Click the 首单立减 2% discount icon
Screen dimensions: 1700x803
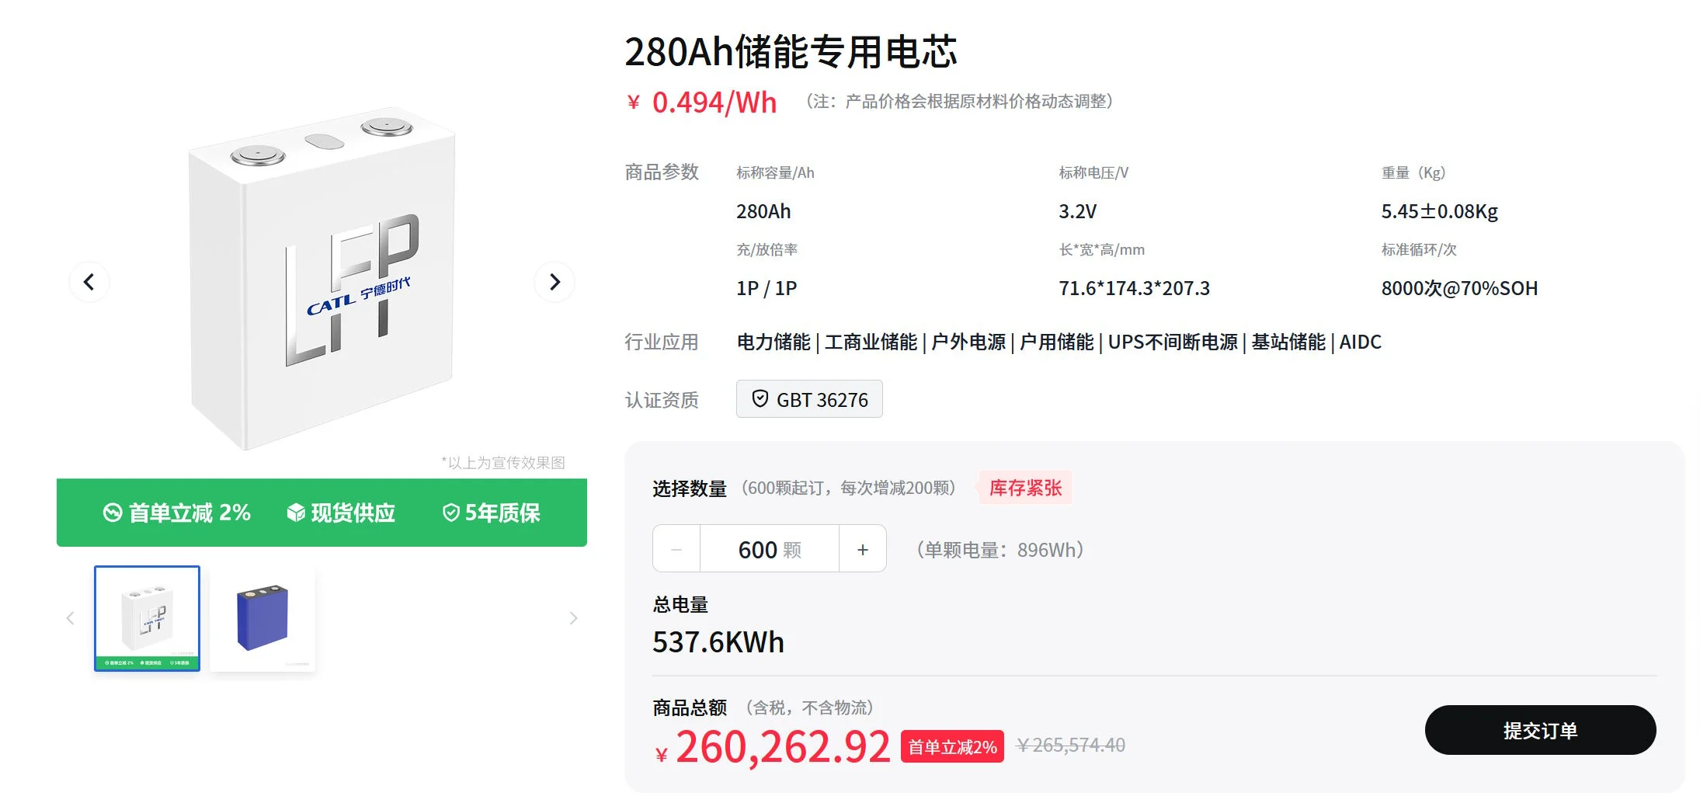tap(113, 513)
